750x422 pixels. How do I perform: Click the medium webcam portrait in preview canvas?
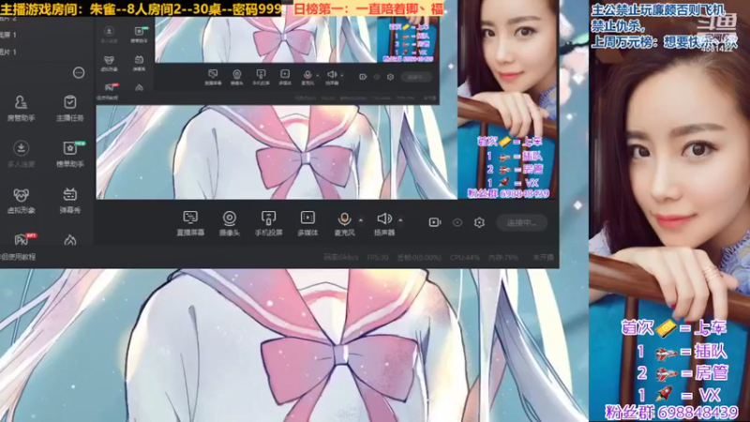tap(507, 99)
